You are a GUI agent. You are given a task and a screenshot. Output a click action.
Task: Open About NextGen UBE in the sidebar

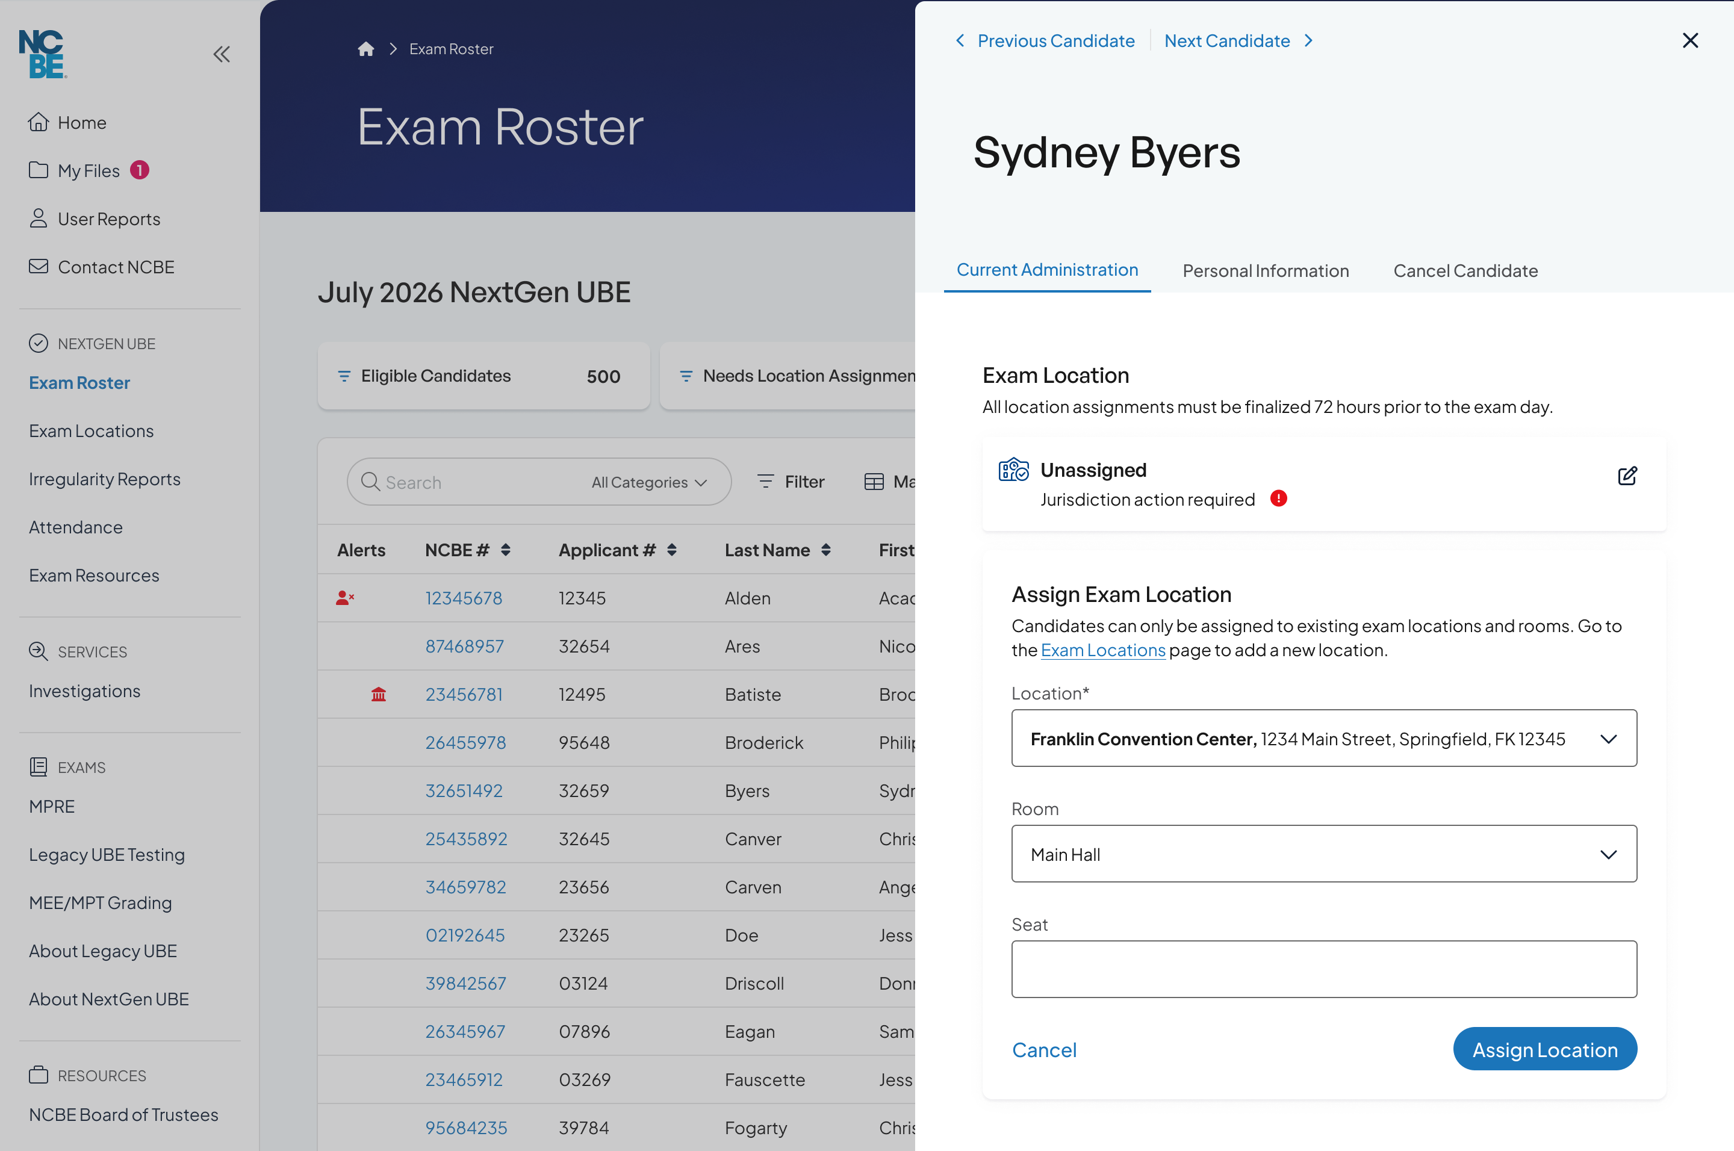point(108,999)
